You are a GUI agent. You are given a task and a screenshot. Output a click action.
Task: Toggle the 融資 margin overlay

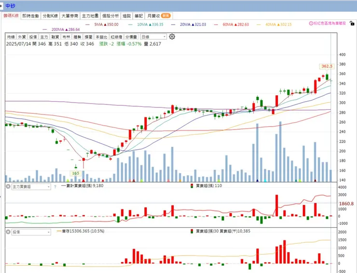pos(55,37)
